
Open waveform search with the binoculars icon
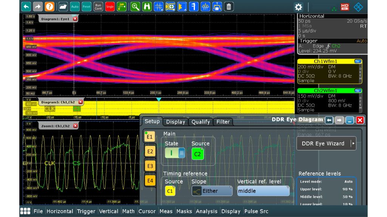146,6
